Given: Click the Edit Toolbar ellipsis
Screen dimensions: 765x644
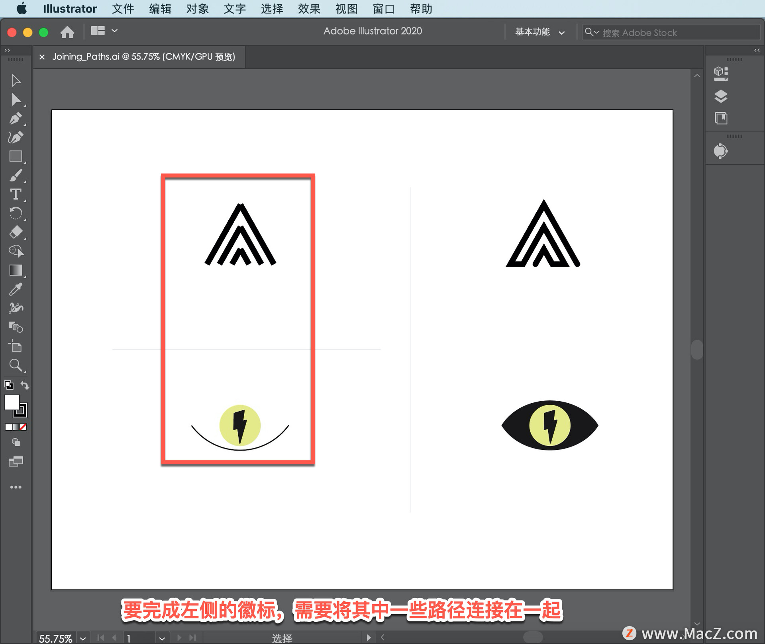Looking at the screenshot, I should pyautogui.click(x=16, y=487).
